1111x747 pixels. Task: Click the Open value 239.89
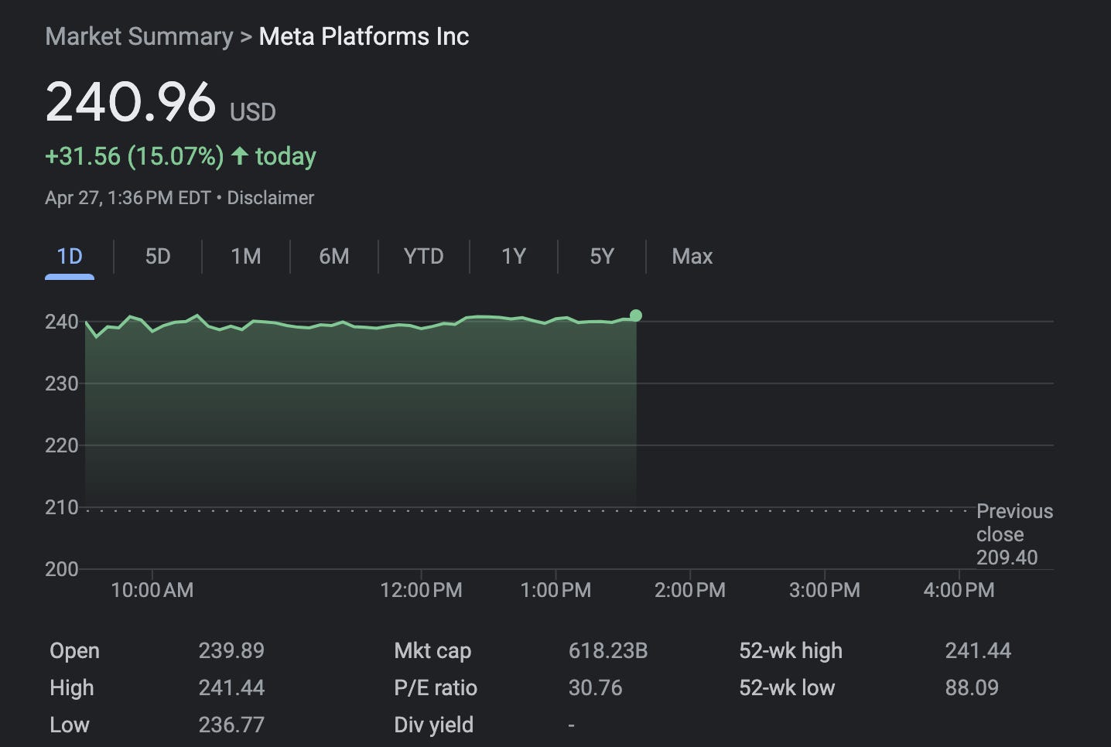click(x=231, y=650)
